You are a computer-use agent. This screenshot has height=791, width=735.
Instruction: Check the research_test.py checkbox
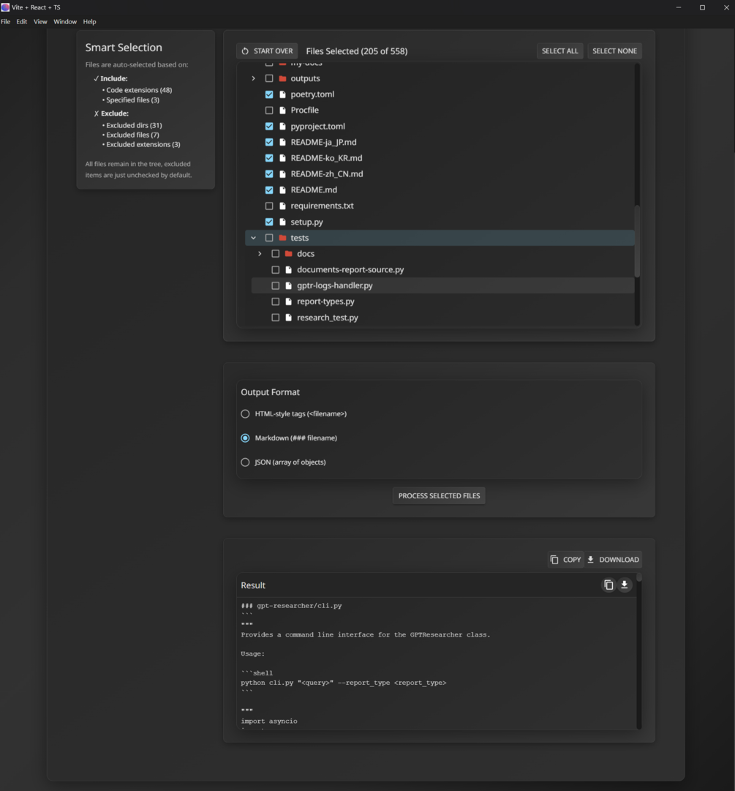click(x=275, y=318)
